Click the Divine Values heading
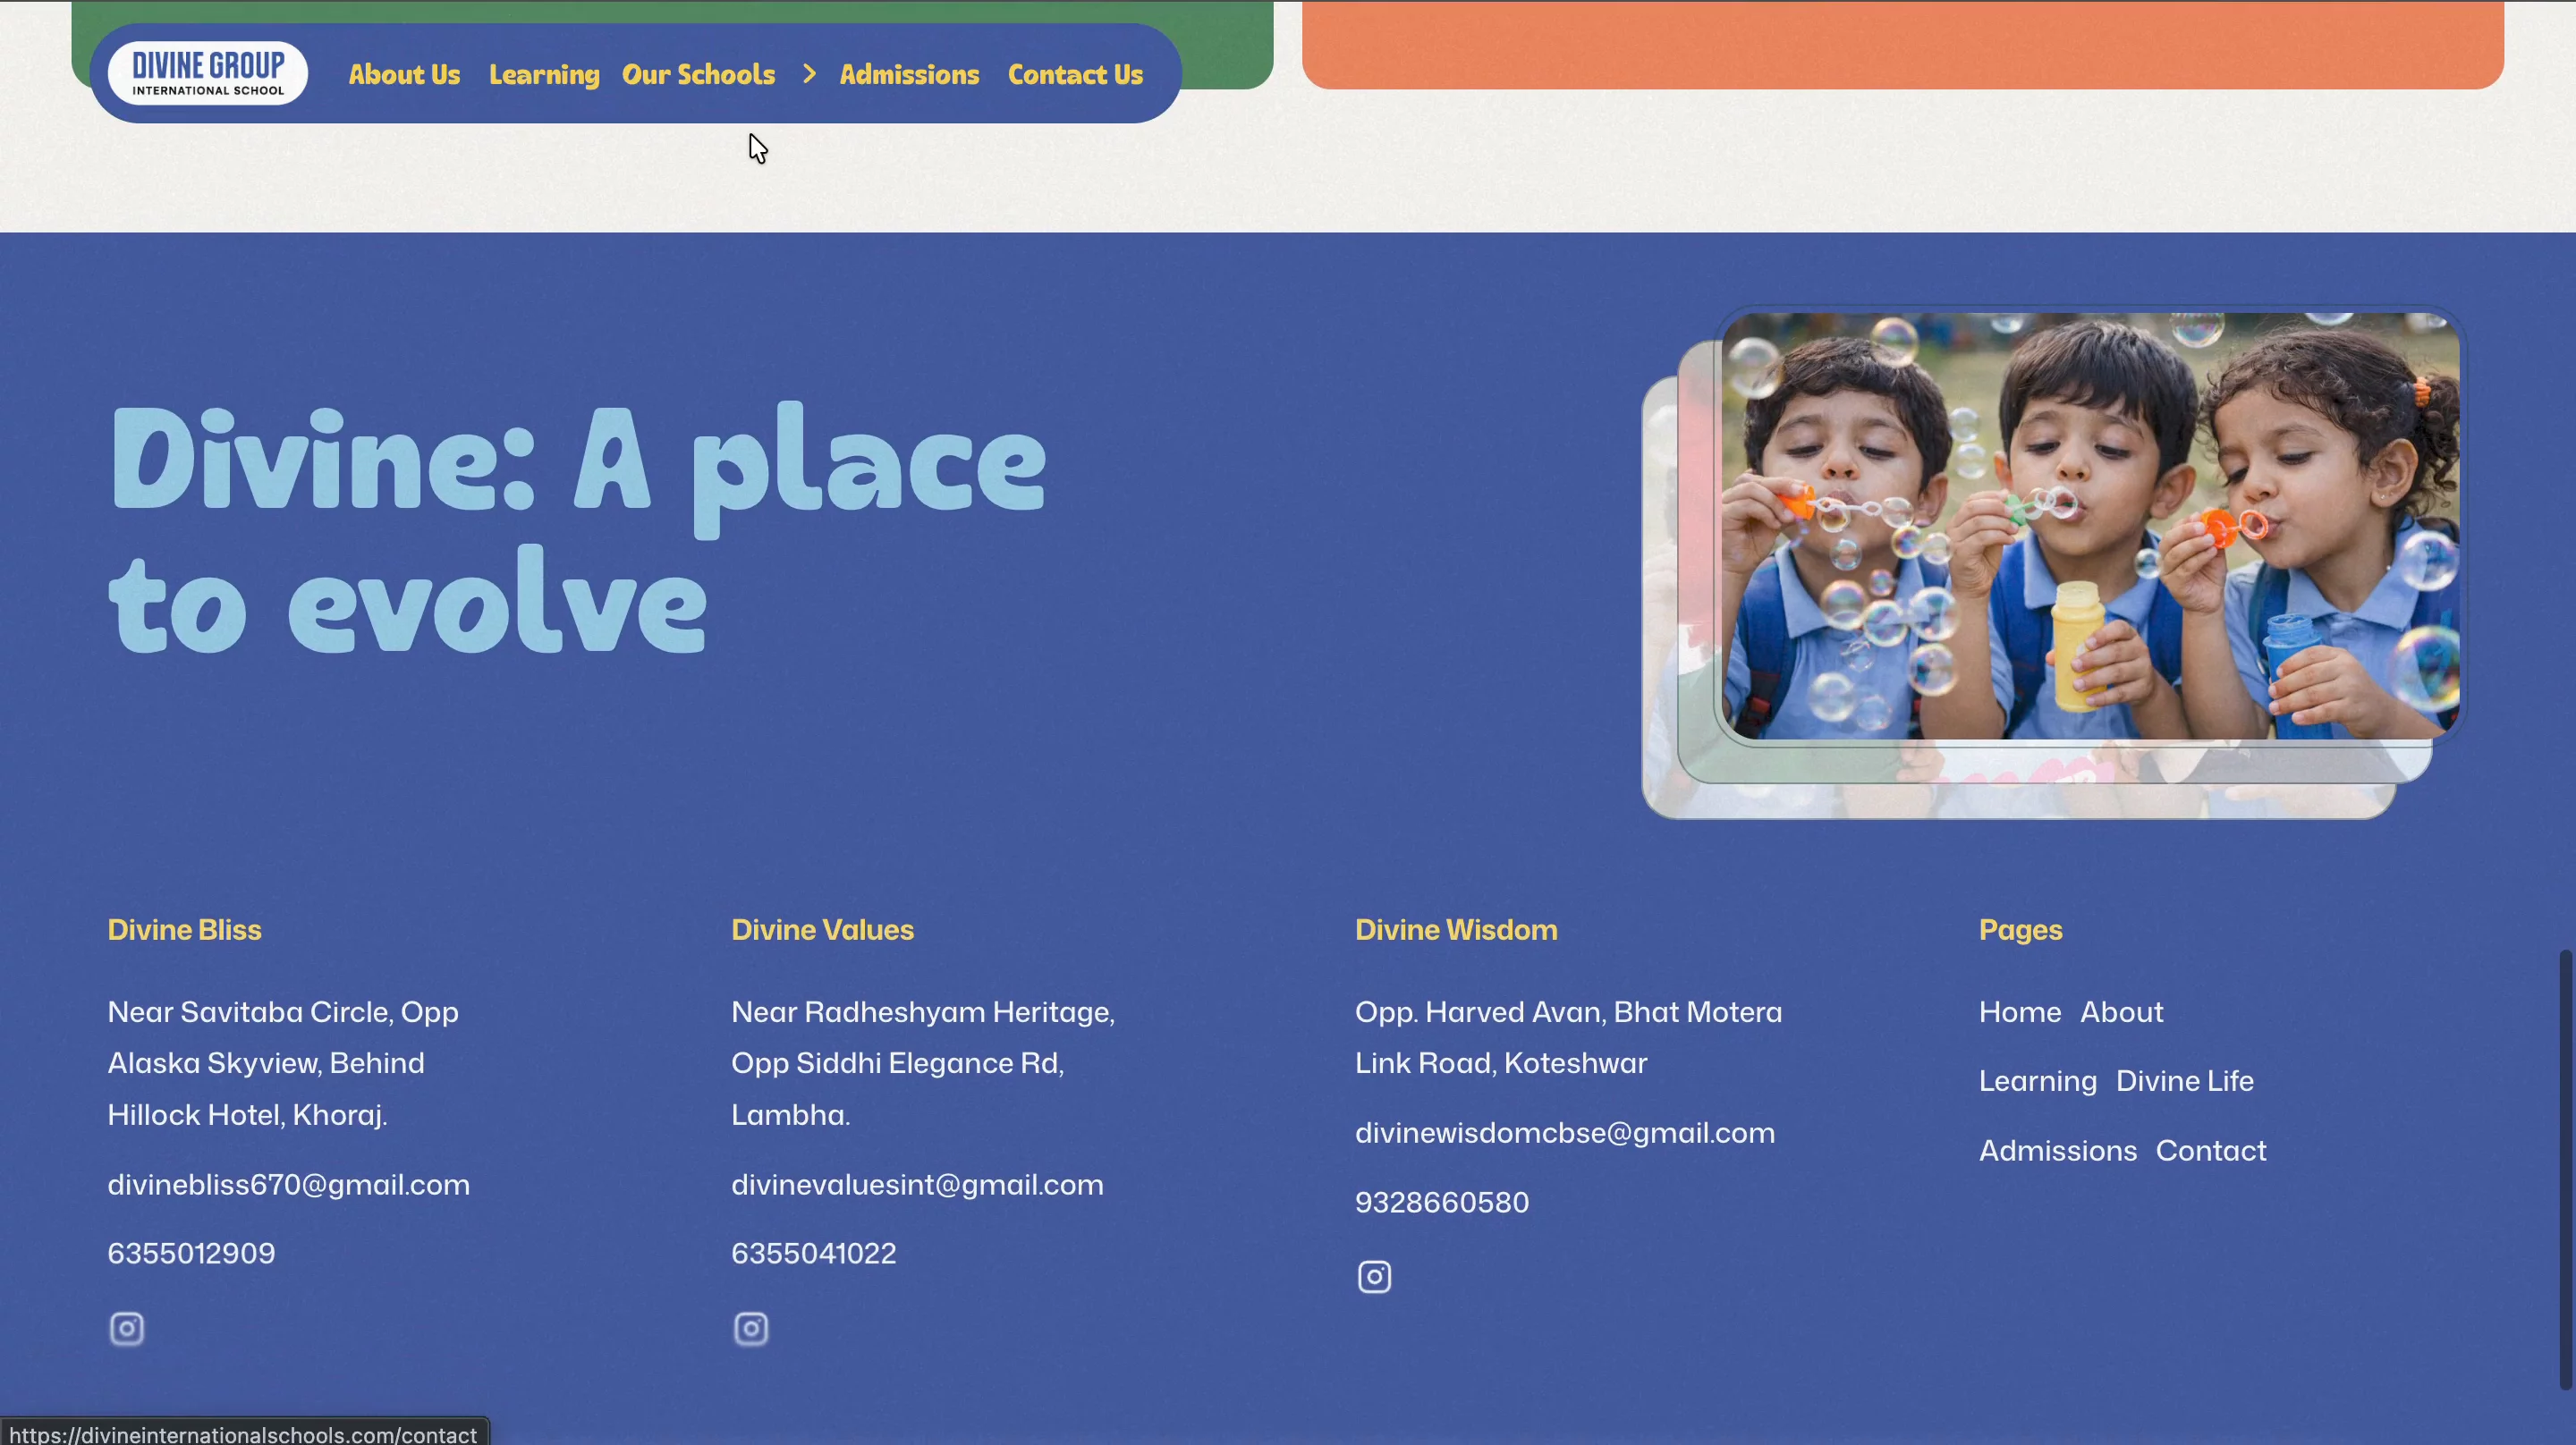Image resolution: width=2576 pixels, height=1445 pixels. coord(822,930)
